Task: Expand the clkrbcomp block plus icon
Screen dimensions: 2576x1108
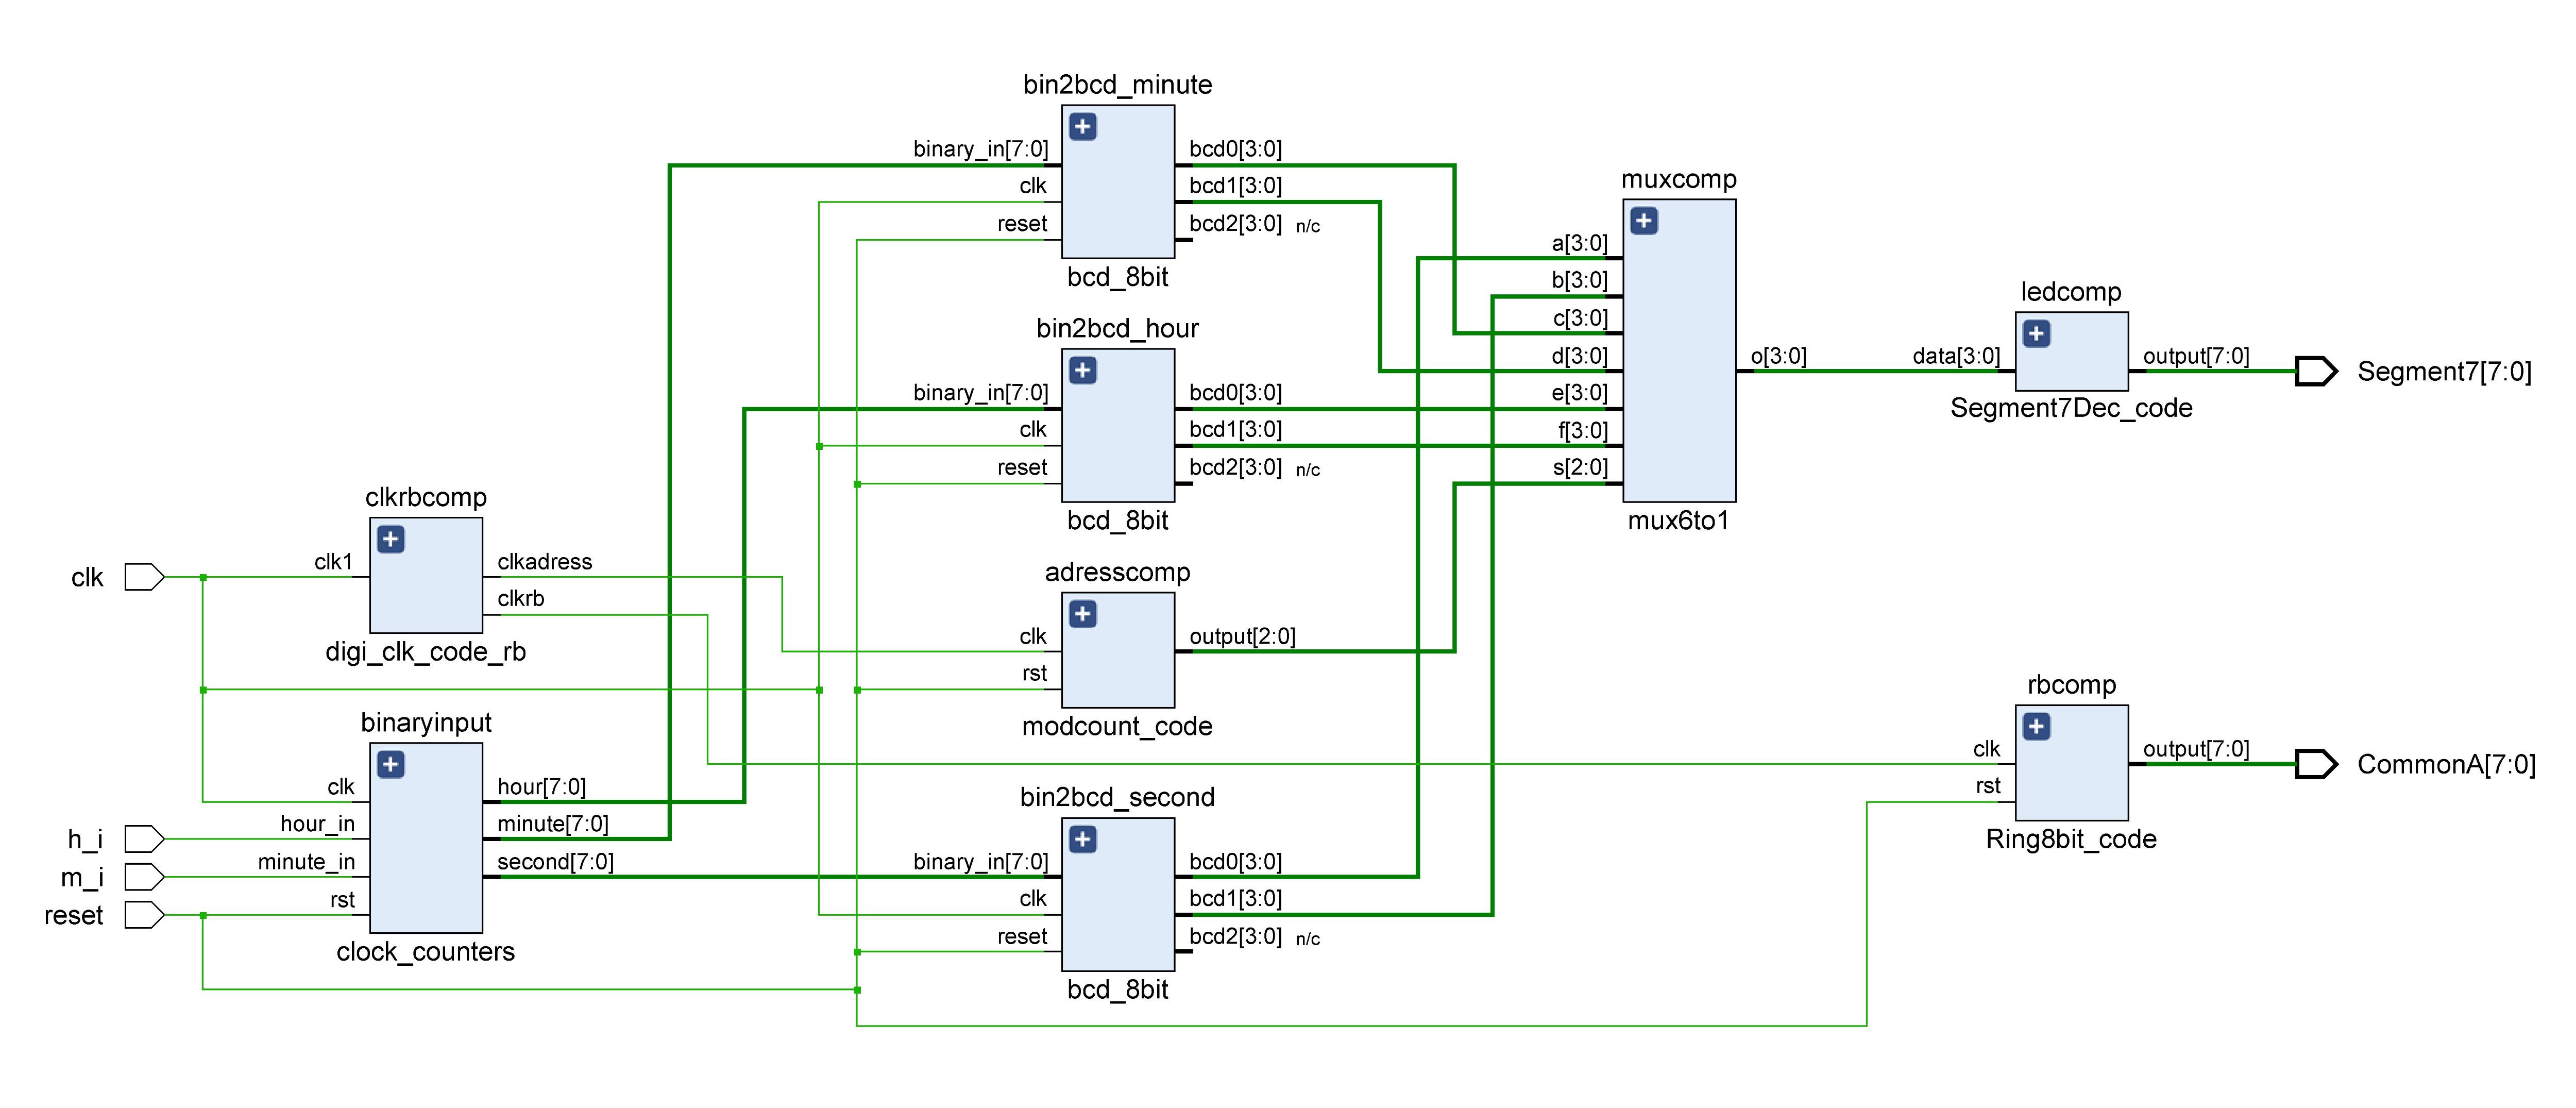Action: coord(391,539)
